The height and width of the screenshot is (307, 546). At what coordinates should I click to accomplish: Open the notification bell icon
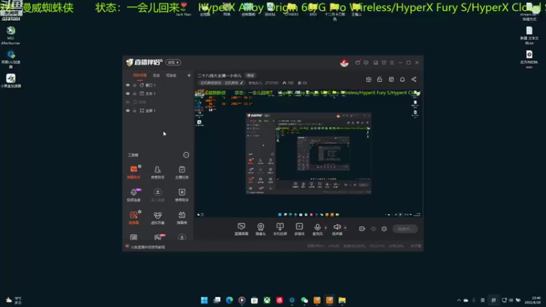(x=402, y=79)
